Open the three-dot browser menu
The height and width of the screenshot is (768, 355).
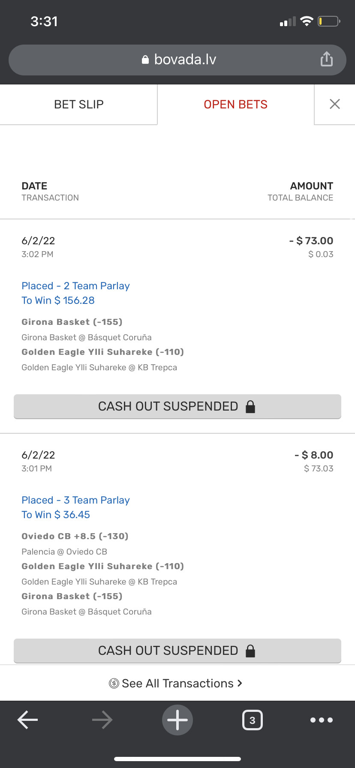tap(322, 720)
